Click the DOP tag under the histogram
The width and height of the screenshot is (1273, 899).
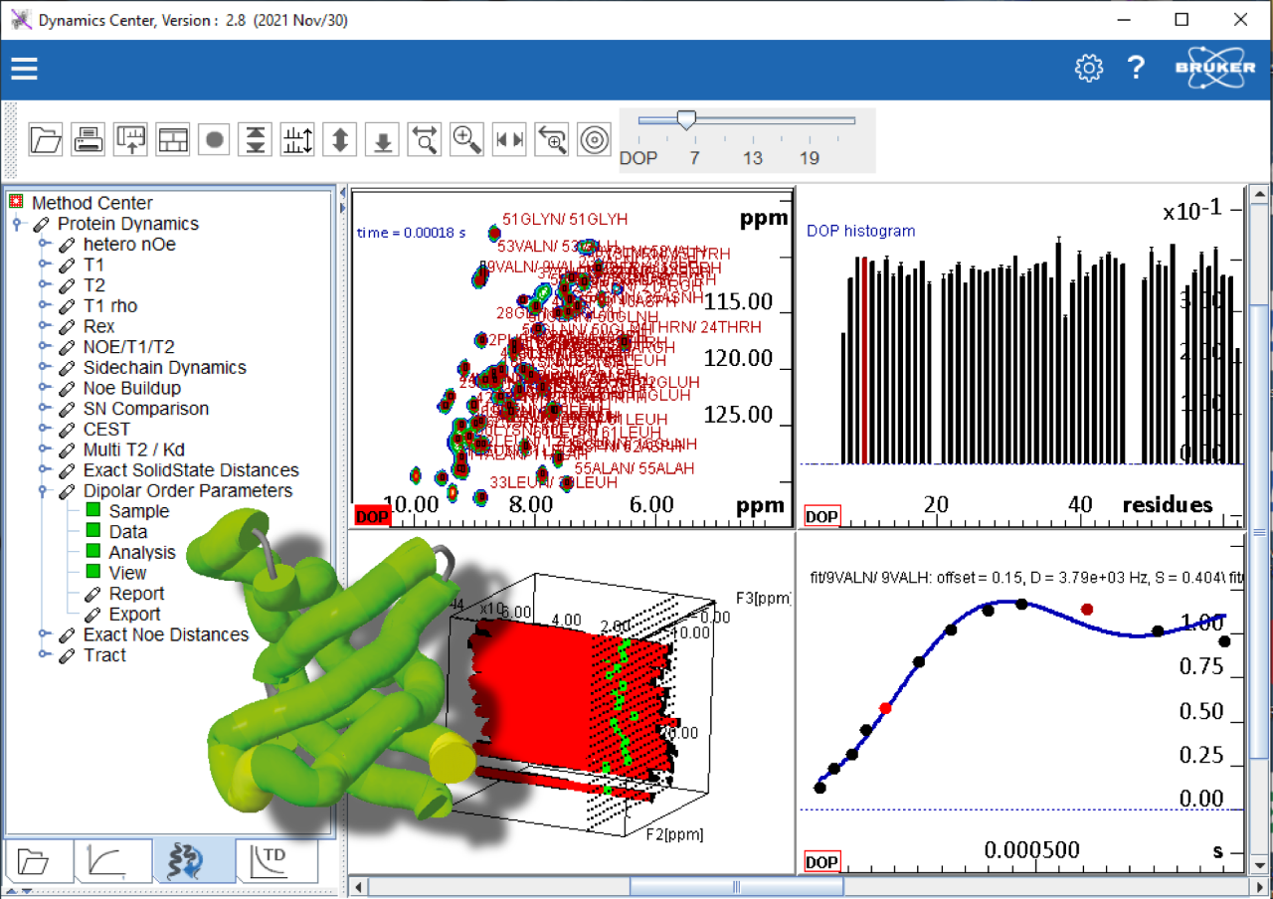point(821,516)
